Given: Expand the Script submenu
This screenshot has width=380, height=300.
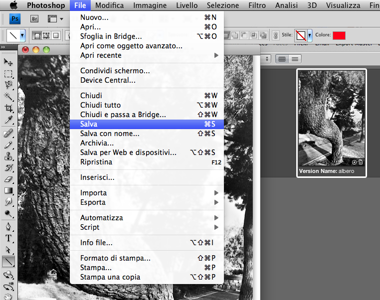Looking at the screenshot, I should pos(147,227).
